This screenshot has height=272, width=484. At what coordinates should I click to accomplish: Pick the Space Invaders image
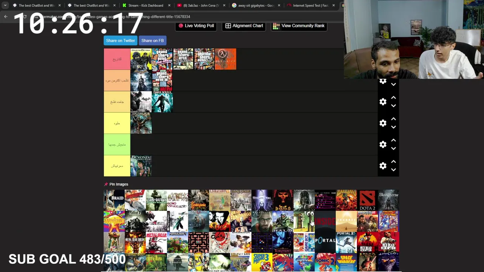[346, 263]
